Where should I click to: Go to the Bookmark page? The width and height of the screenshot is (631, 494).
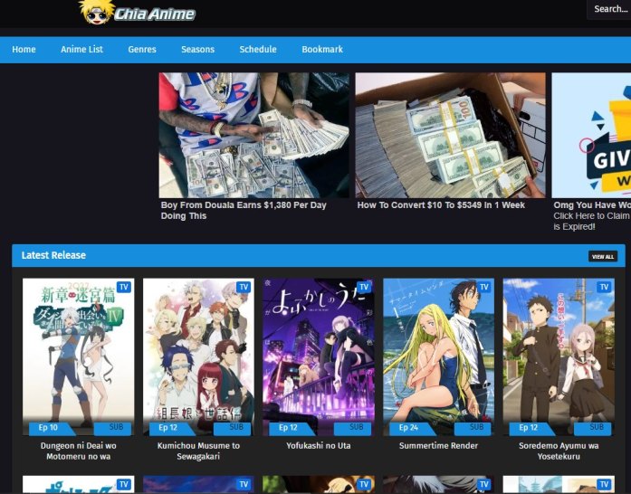pyautogui.click(x=322, y=50)
